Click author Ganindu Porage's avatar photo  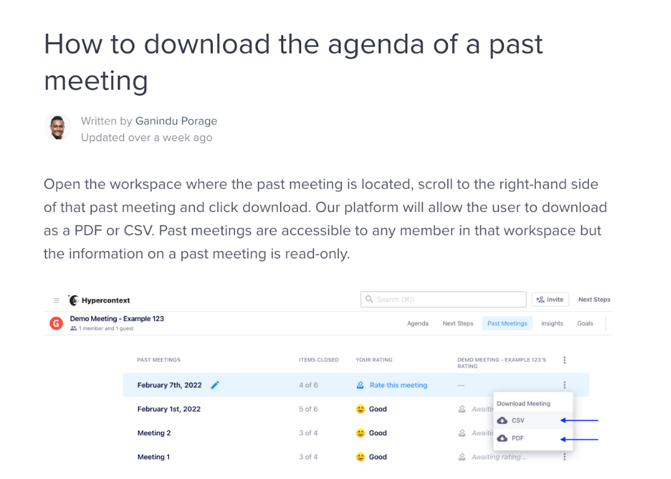click(58, 128)
